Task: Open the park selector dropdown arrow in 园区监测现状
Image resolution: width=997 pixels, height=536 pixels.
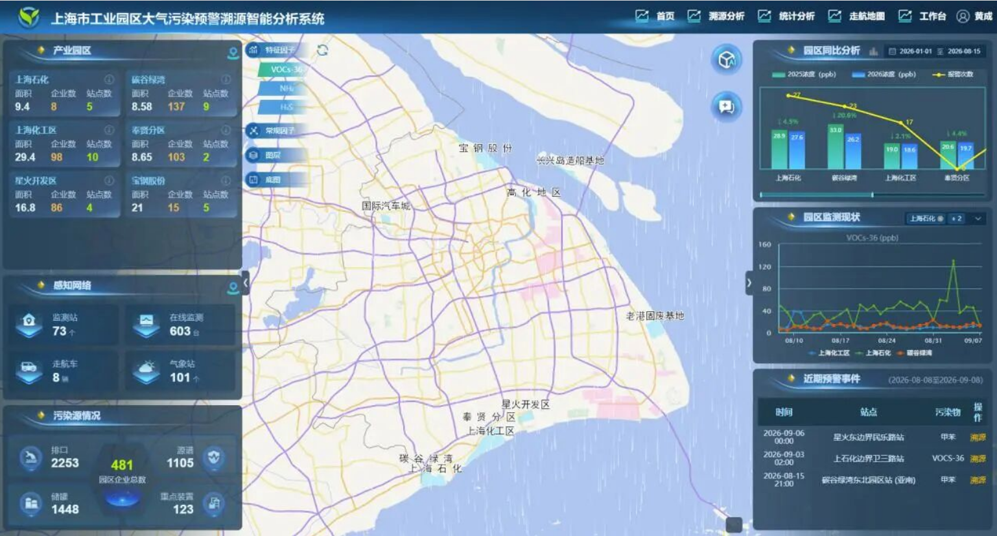Action: pos(978,218)
